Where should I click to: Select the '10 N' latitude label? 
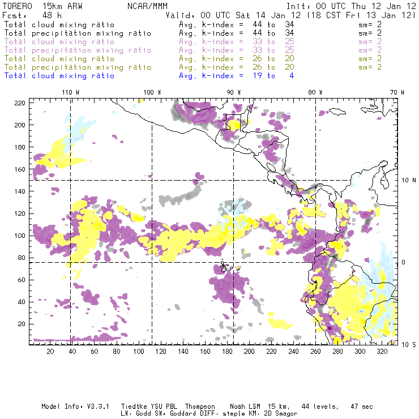(x=409, y=181)
